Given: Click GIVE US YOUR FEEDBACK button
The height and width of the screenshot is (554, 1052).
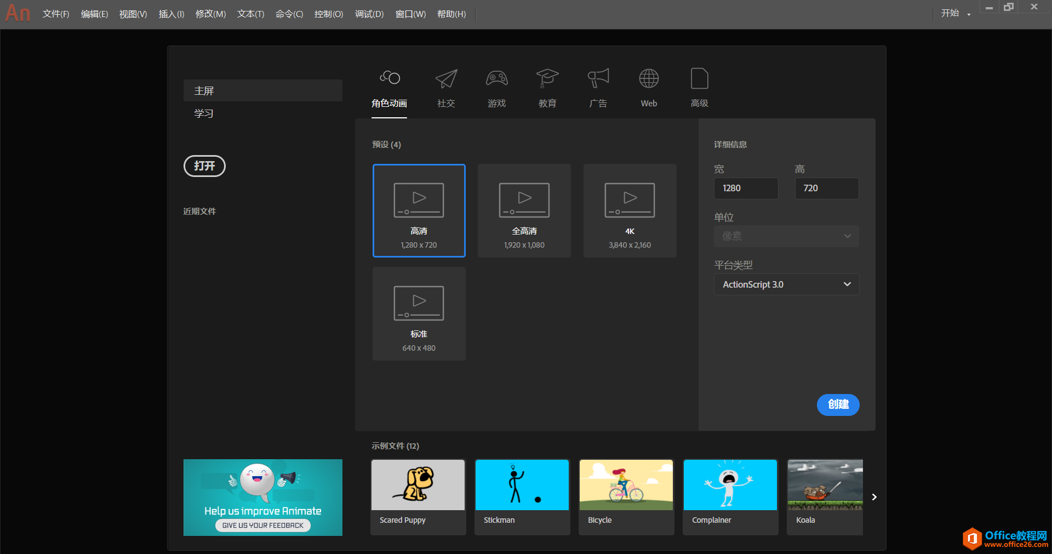Looking at the screenshot, I should click(263, 525).
